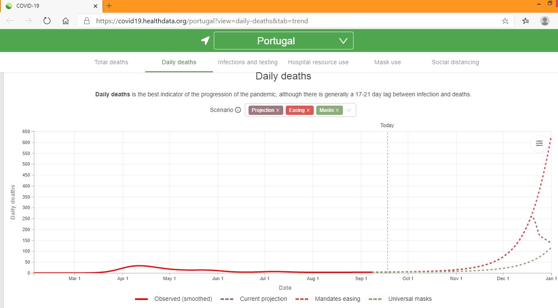Viewport: 558px width, 308px height.
Task: Remove the Easing scenario tag
Action: click(308, 110)
